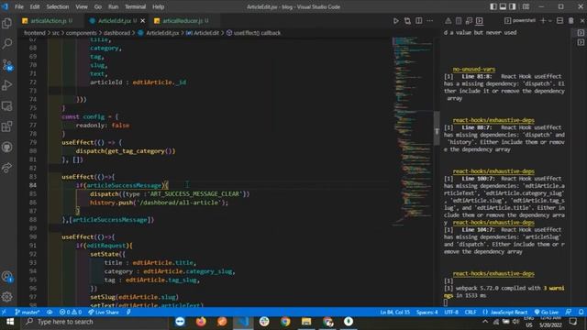587x330 pixels.
Task: Switch to the Debug Console panel icon
Action: [x=469, y=21]
